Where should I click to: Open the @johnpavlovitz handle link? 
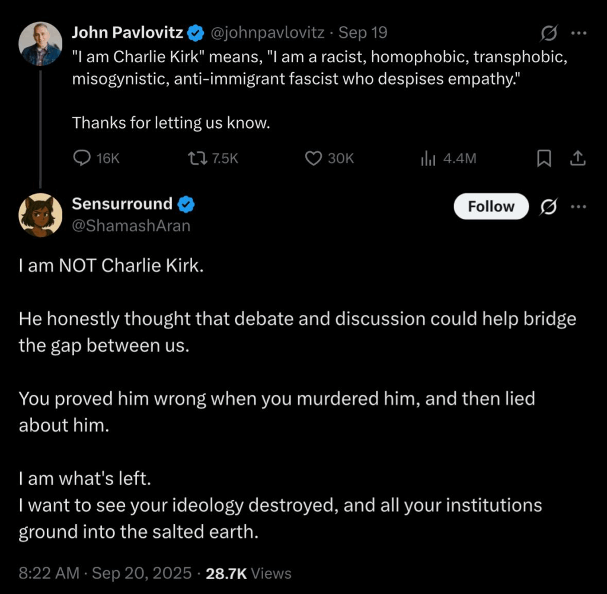click(267, 33)
